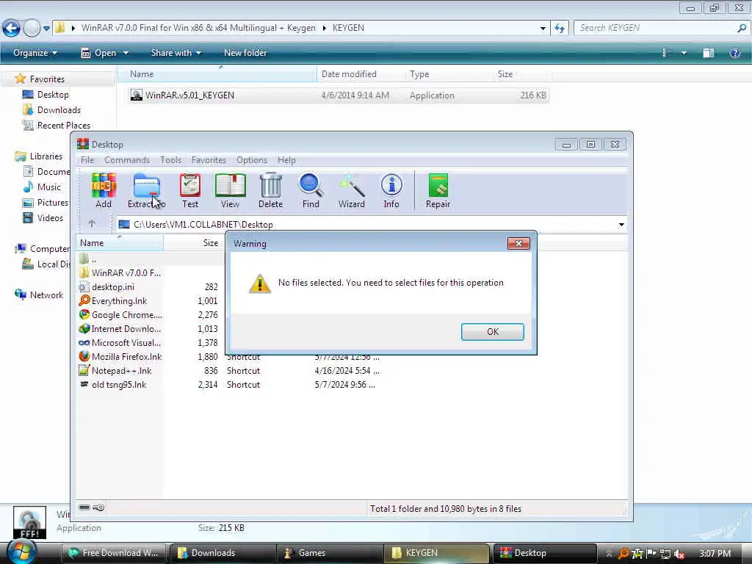Select Mozilla Firefox.lnk in WinRAR list
752x564 pixels.
pos(121,356)
